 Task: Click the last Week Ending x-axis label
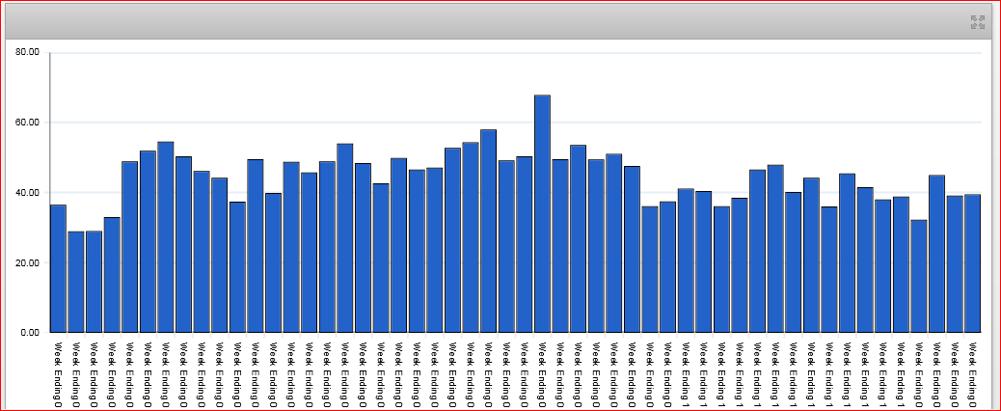(972, 373)
